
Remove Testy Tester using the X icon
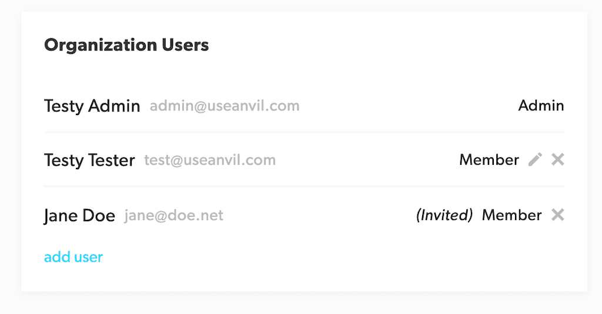(x=558, y=160)
